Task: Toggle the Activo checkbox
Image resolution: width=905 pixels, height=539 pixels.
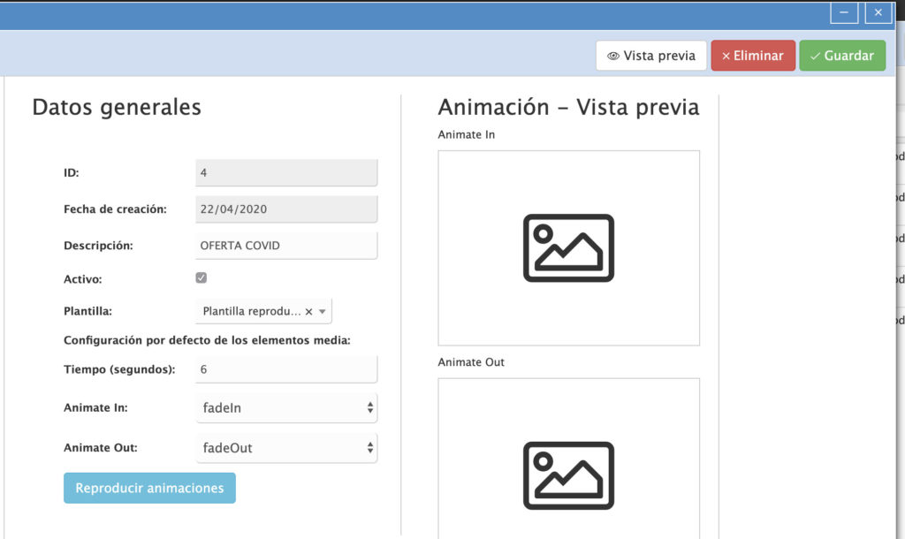Action: point(202,278)
